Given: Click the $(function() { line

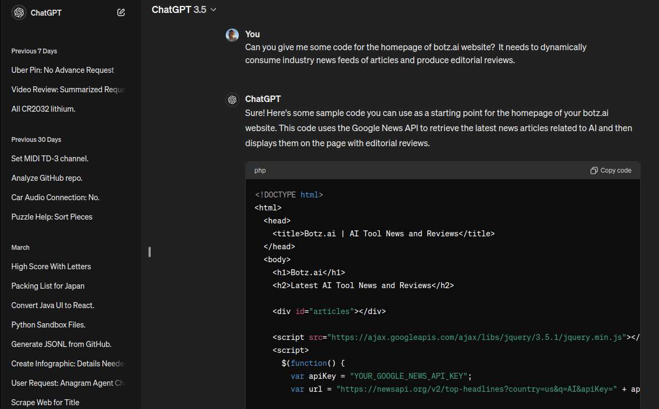Looking at the screenshot, I should [x=313, y=363].
